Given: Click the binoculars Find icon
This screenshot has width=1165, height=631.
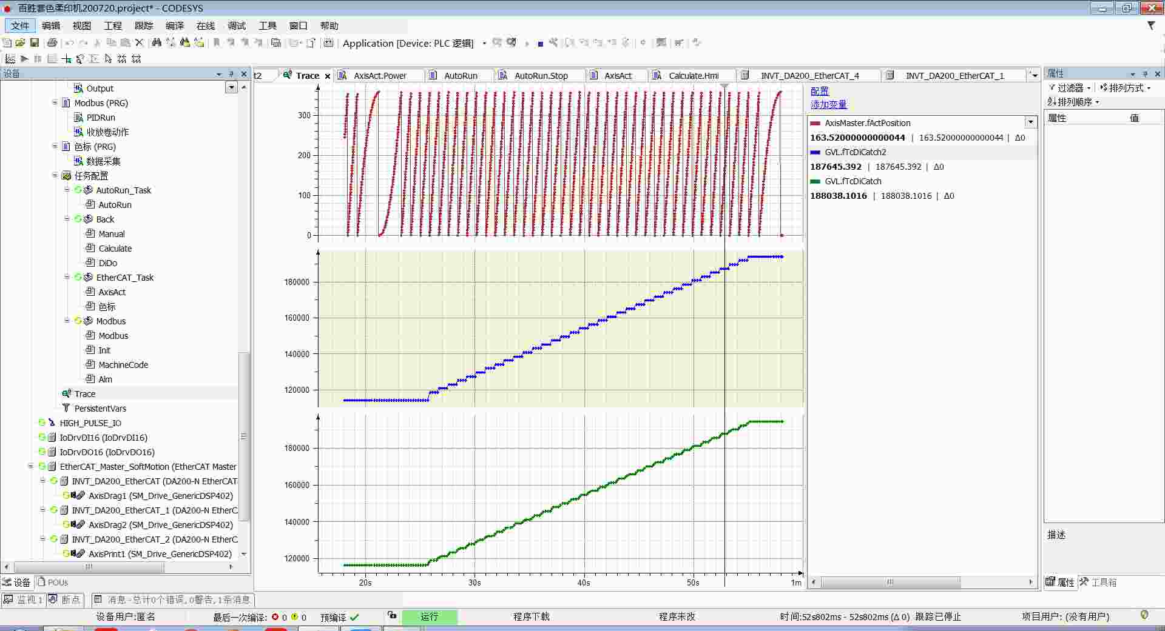Looking at the screenshot, I should (157, 42).
